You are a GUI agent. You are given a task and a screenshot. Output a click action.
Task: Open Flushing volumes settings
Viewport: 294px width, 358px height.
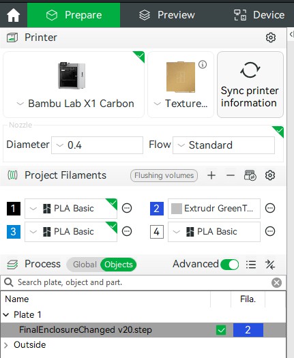pyautogui.click(x=164, y=175)
